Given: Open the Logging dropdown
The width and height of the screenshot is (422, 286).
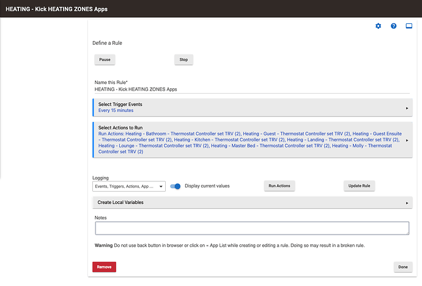Looking at the screenshot, I should pyautogui.click(x=129, y=186).
